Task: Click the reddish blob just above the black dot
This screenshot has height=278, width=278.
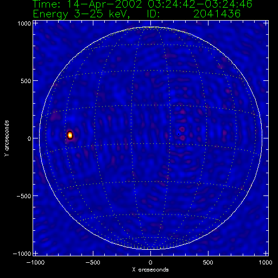Action: click(182, 129)
